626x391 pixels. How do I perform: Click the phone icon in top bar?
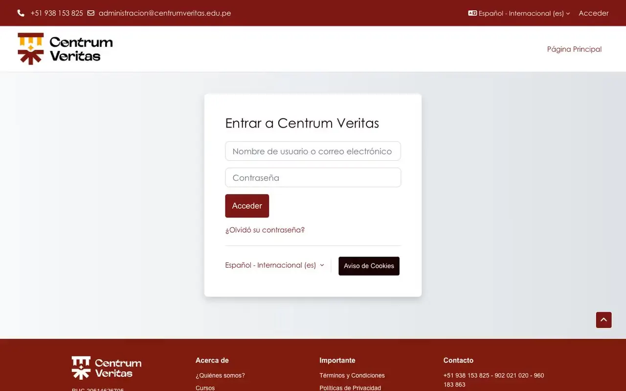tap(21, 13)
